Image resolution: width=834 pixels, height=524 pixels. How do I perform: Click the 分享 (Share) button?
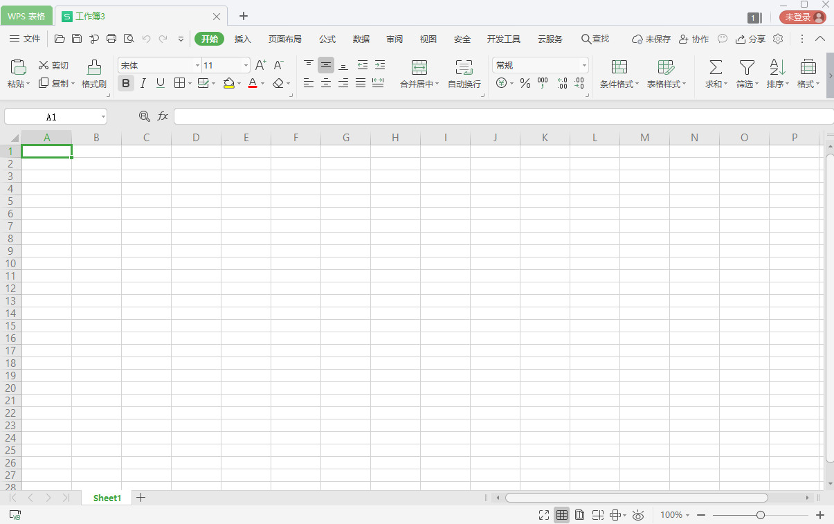(750, 39)
